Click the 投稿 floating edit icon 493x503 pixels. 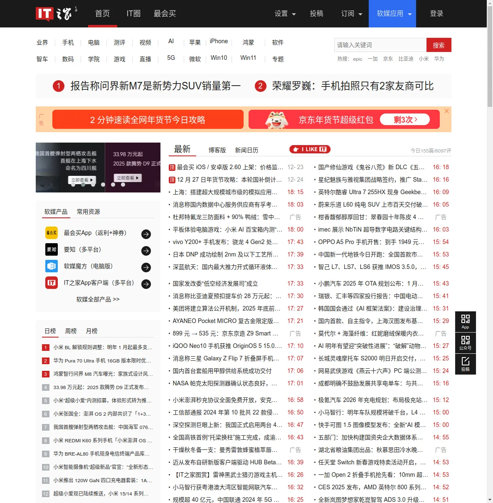coord(466,364)
